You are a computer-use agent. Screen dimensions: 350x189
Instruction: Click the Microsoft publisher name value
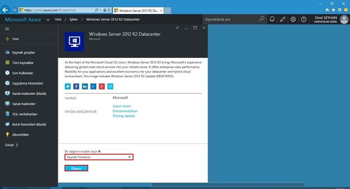point(120,98)
